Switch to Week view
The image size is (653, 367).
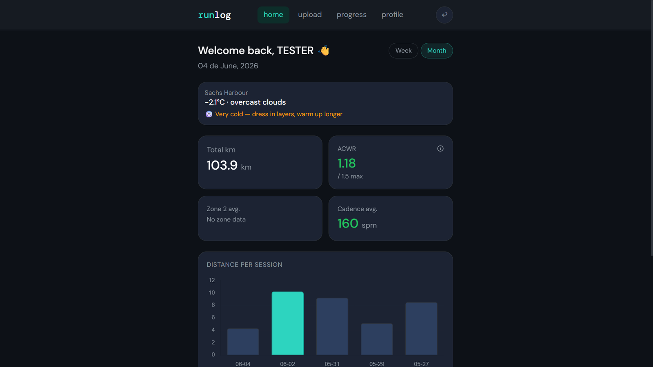(403, 51)
